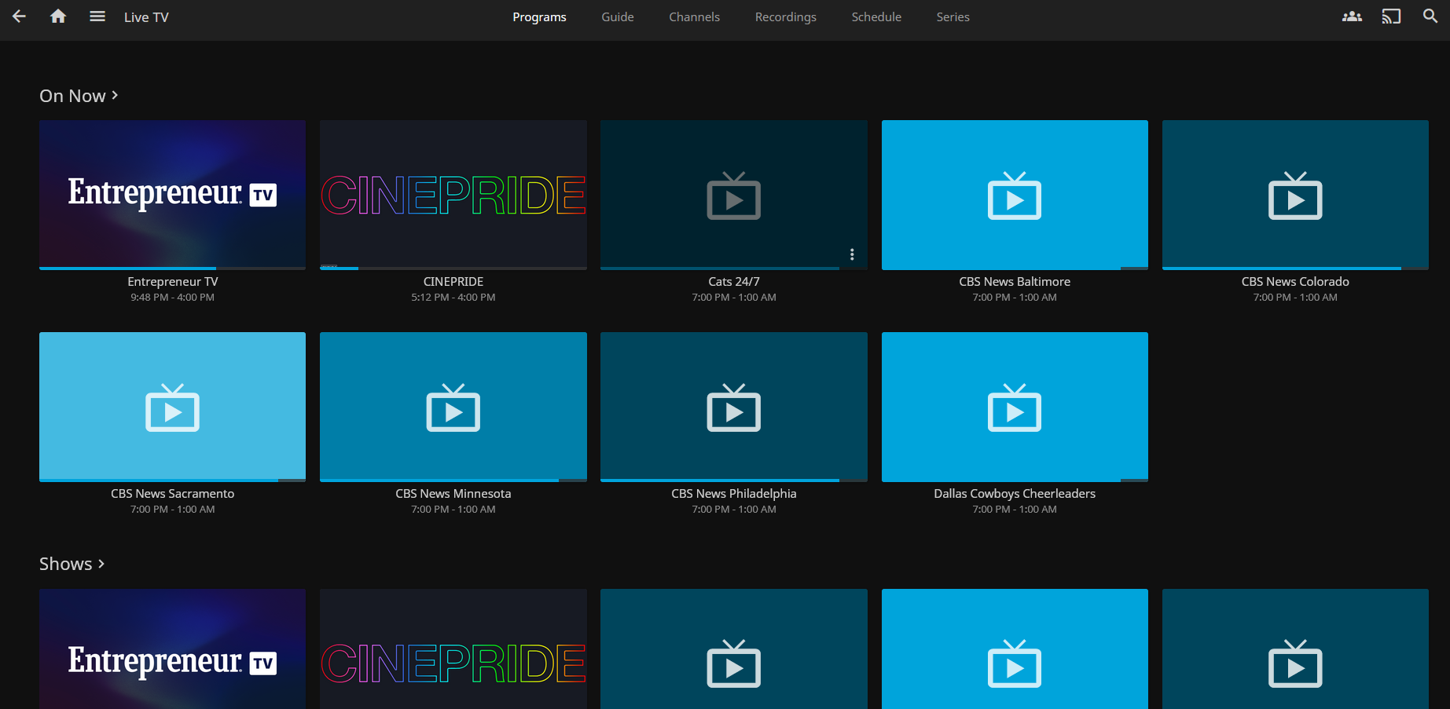
Task: Open the Schedule tab
Action: pyautogui.click(x=876, y=17)
